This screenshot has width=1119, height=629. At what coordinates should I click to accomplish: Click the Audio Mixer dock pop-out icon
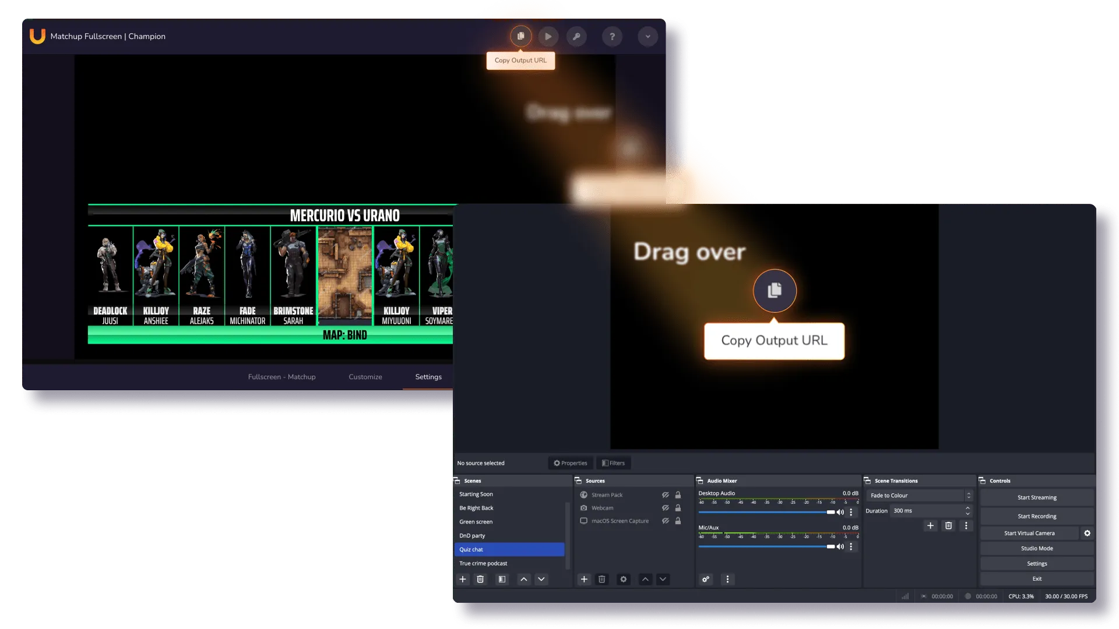tap(700, 480)
